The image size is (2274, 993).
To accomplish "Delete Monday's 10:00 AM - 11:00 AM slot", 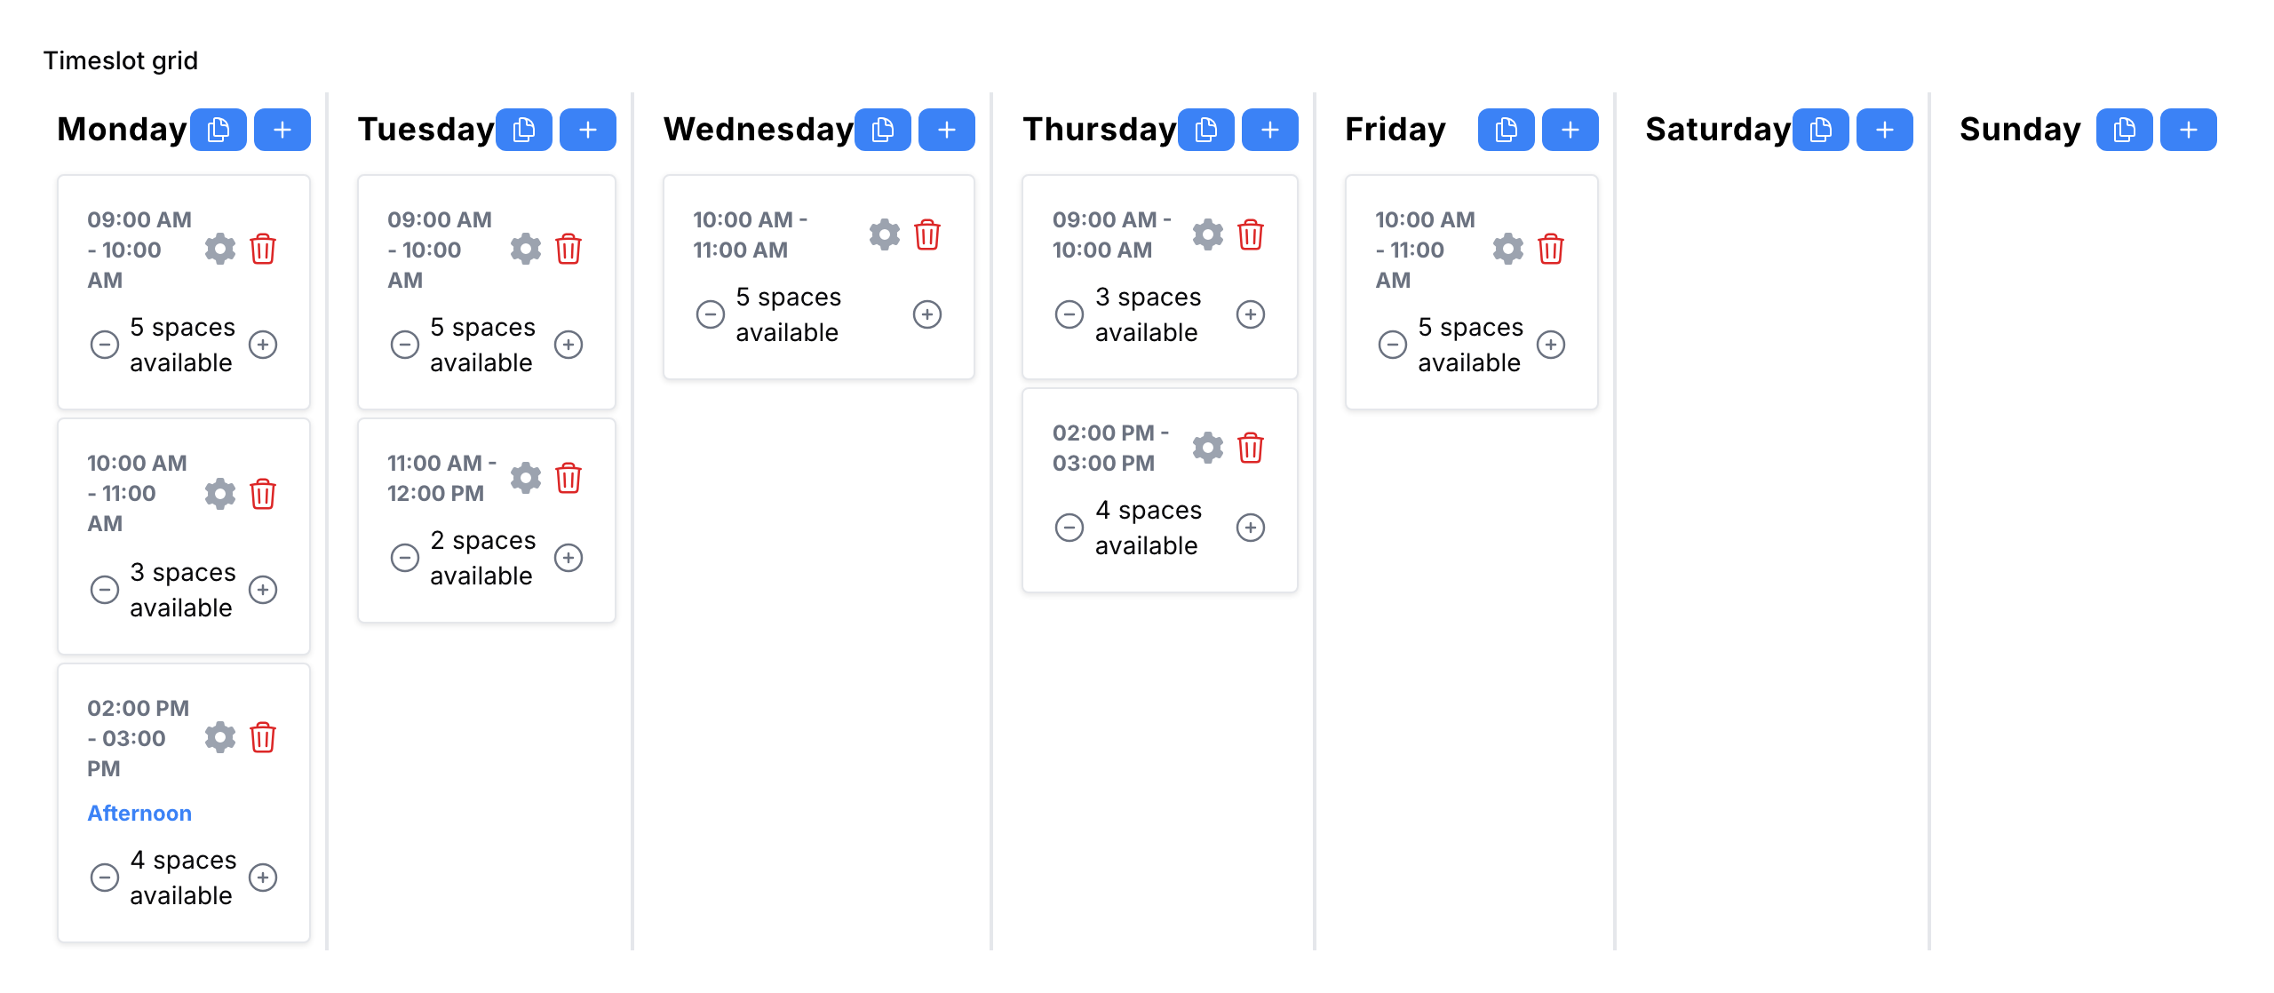I will point(263,494).
